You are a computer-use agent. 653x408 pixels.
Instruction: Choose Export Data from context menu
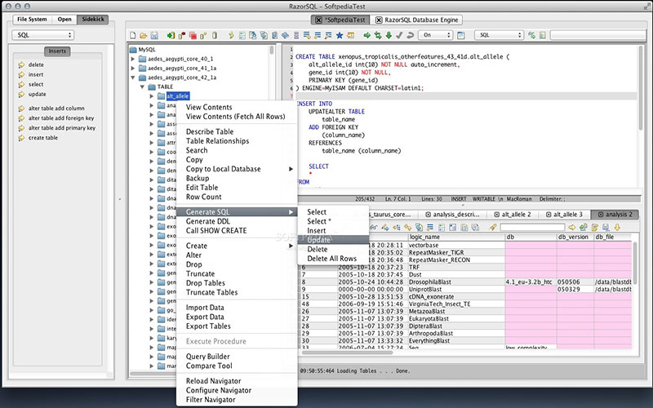[237, 317]
